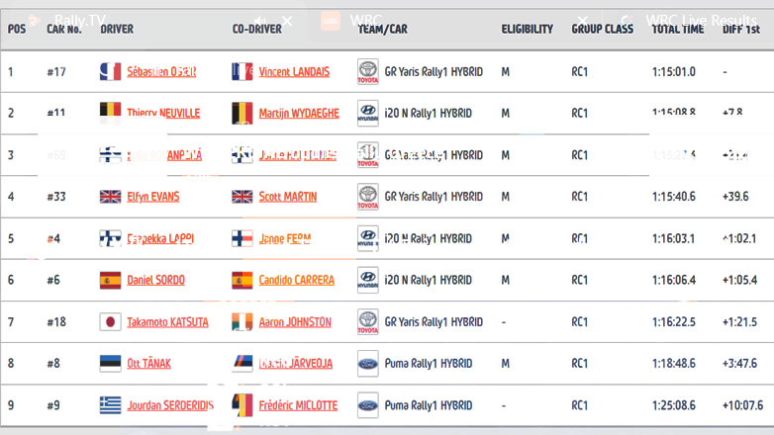Click the UK flag beside Scott Martin

click(242, 197)
